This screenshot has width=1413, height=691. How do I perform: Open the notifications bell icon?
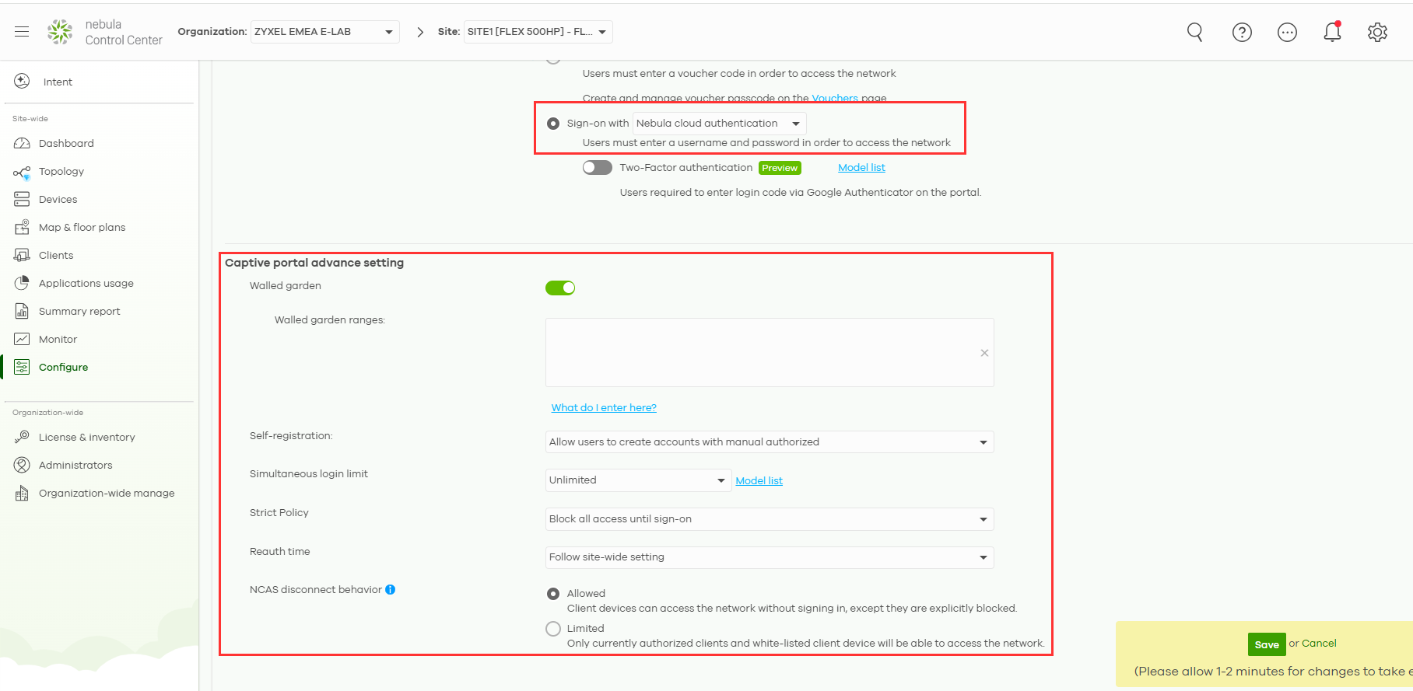pos(1332,32)
